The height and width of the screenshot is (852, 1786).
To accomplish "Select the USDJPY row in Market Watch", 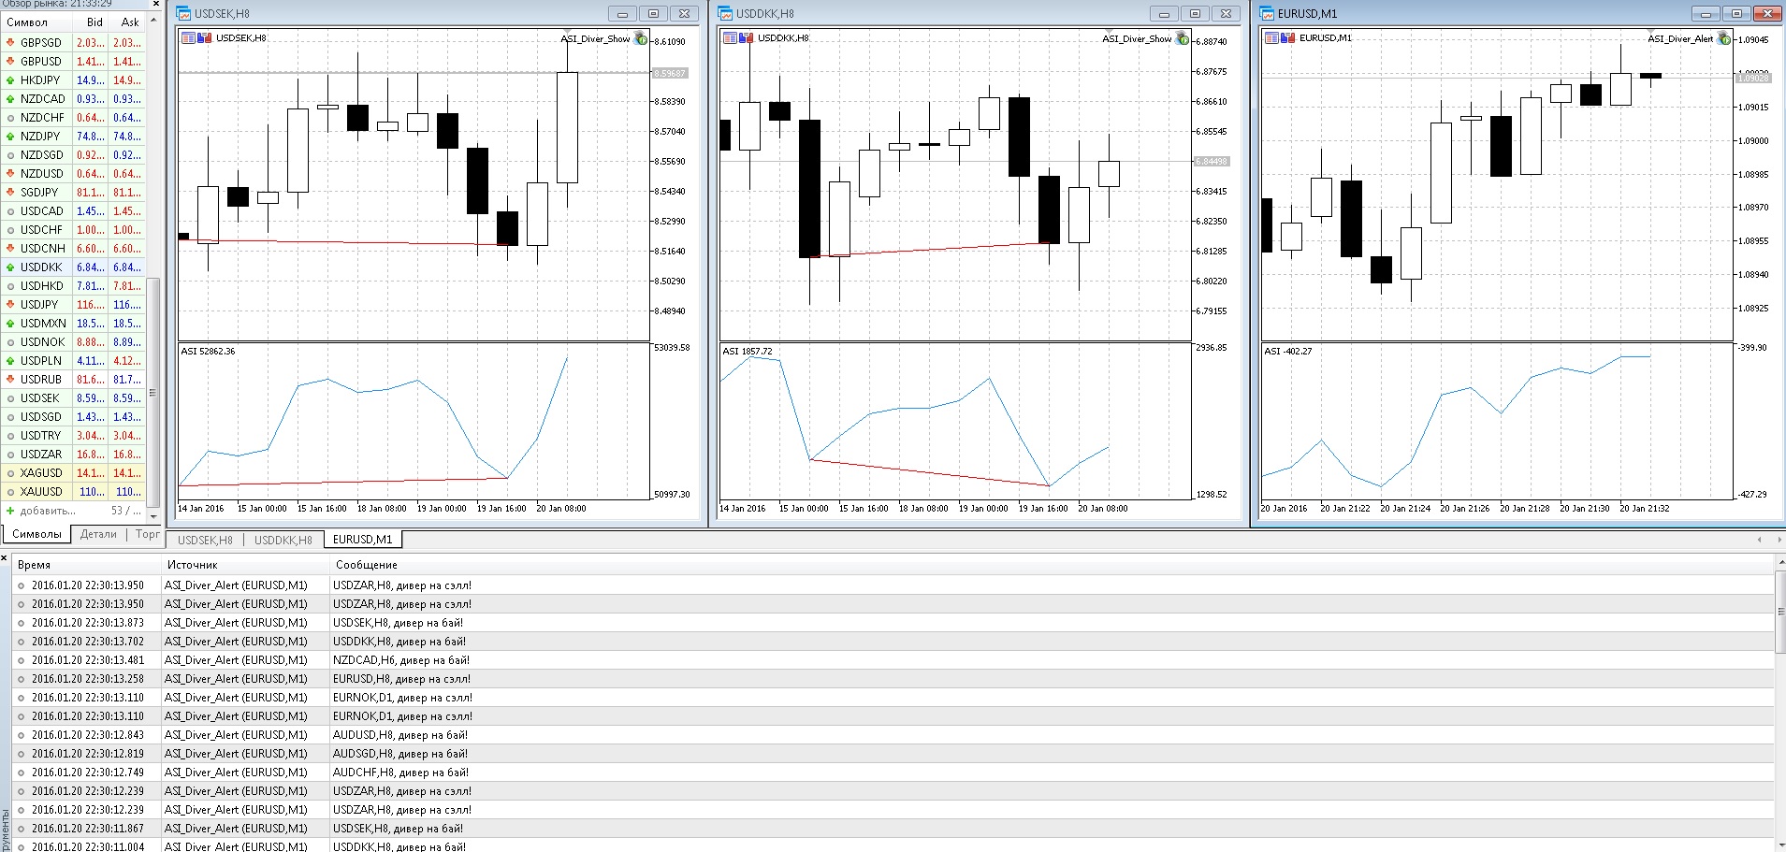I will [73, 305].
